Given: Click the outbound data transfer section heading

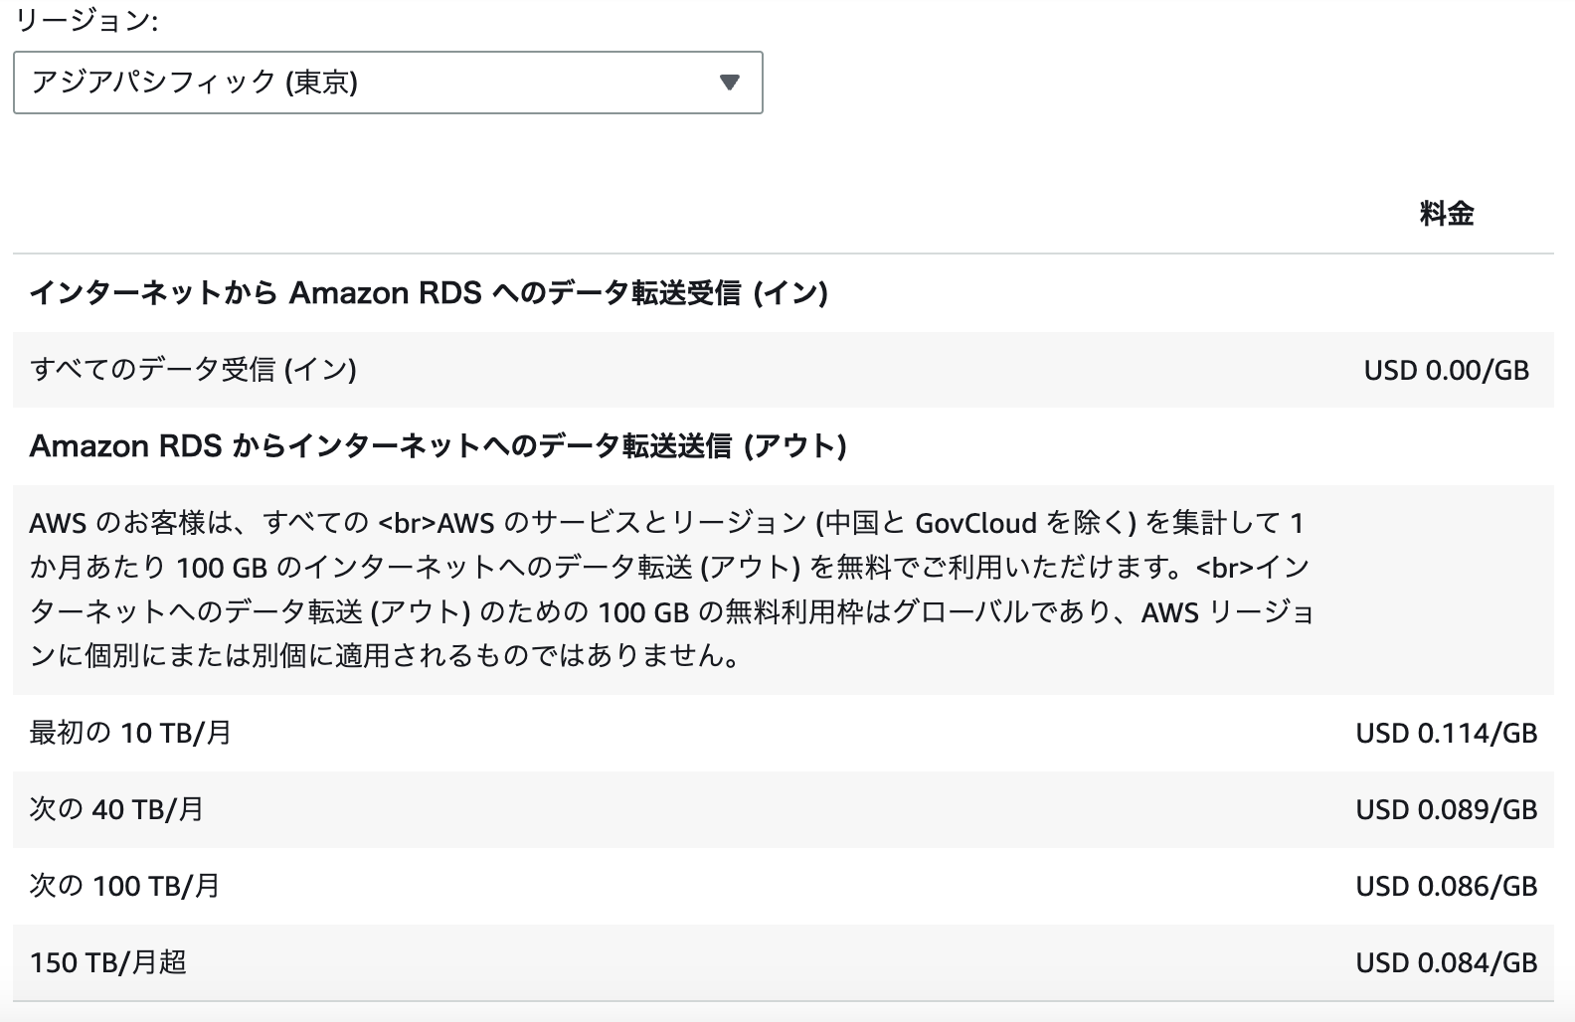Looking at the screenshot, I should tap(437, 446).
